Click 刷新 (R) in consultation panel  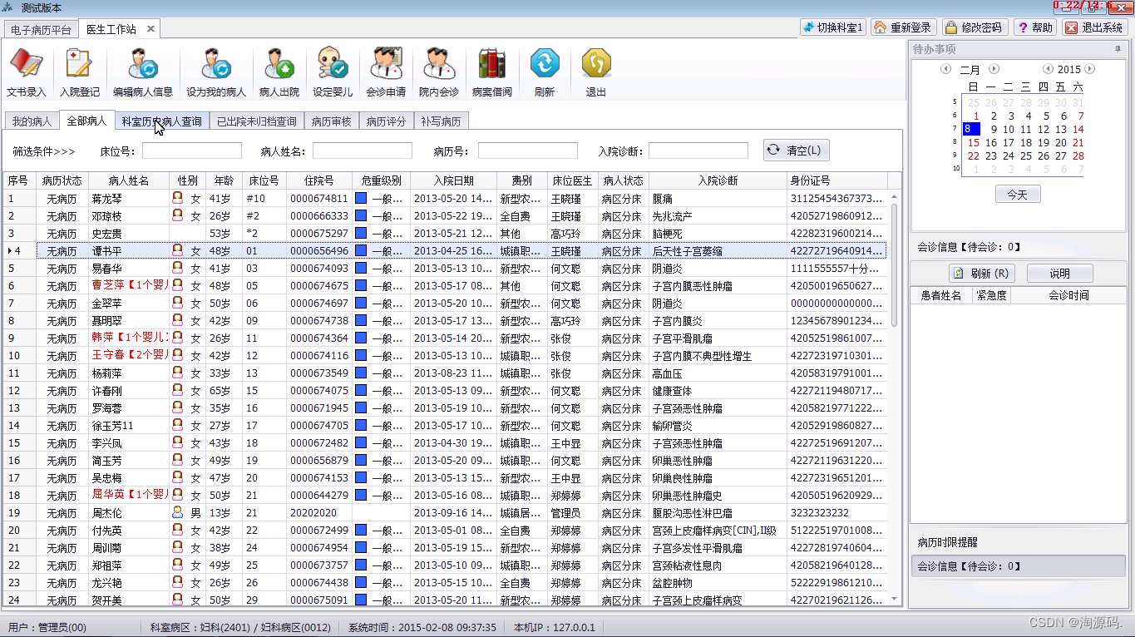point(982,274)
